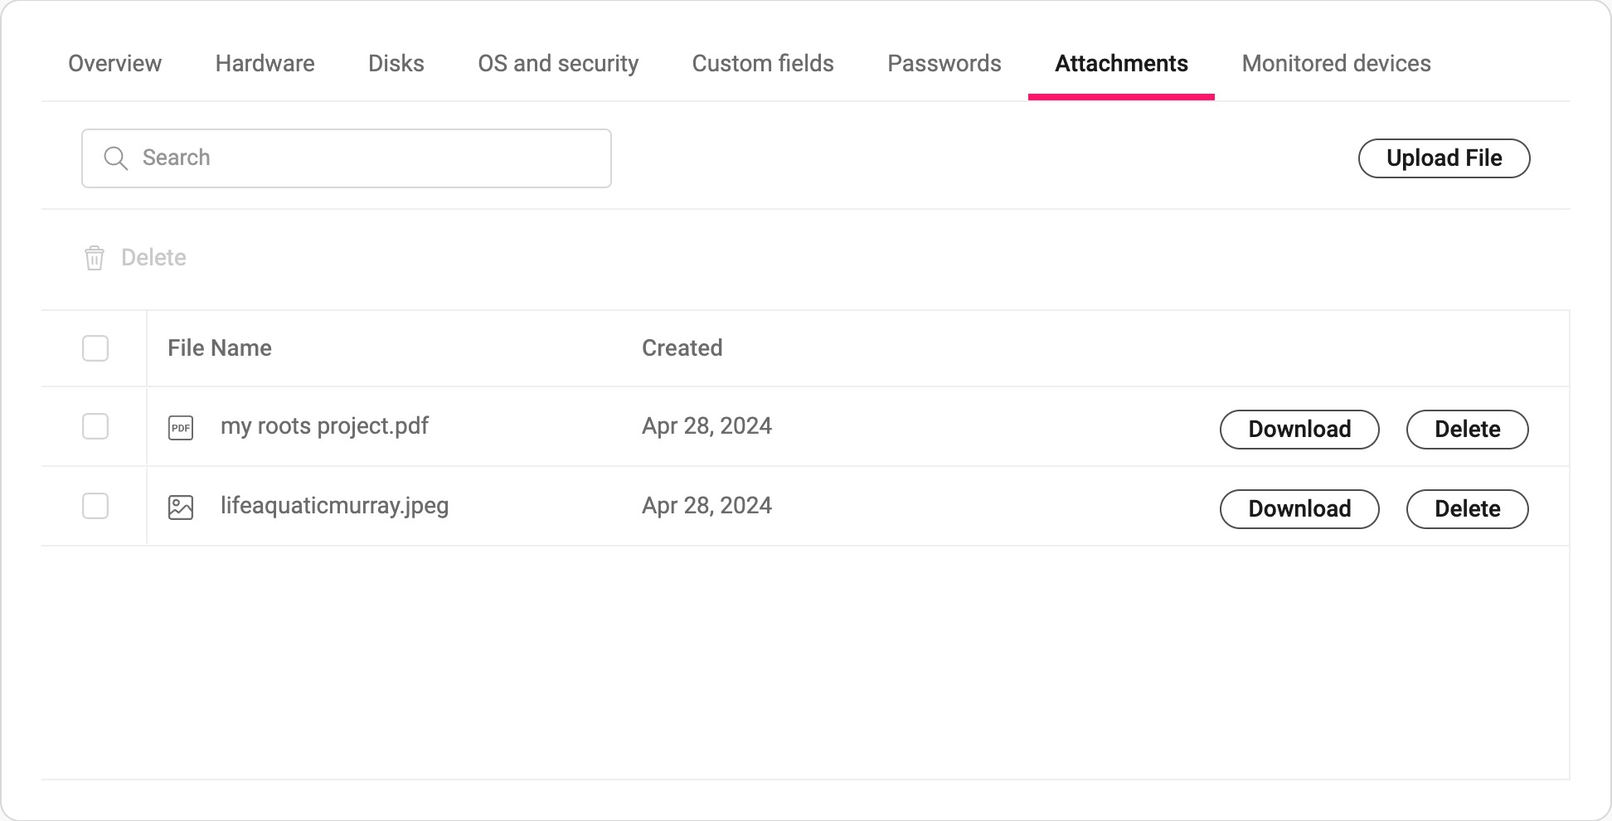This screenshot has width=1612, height=821.
Task: Click the PDF file icon
Action: [x=181, y=428]
